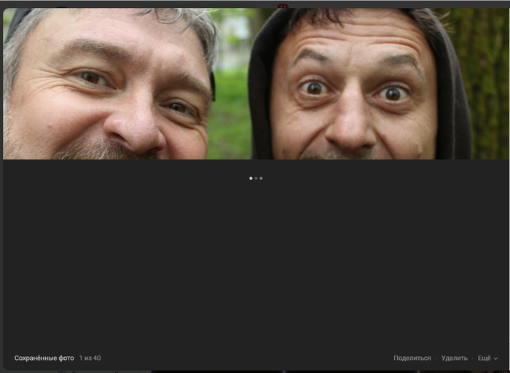510x373 pixels.
Task: Select the first white indicator dot
Action: tap(251, 178)
